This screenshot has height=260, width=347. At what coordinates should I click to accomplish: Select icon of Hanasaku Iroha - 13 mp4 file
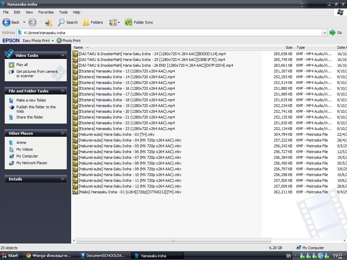pyautogui.click(x=75, y=71)
